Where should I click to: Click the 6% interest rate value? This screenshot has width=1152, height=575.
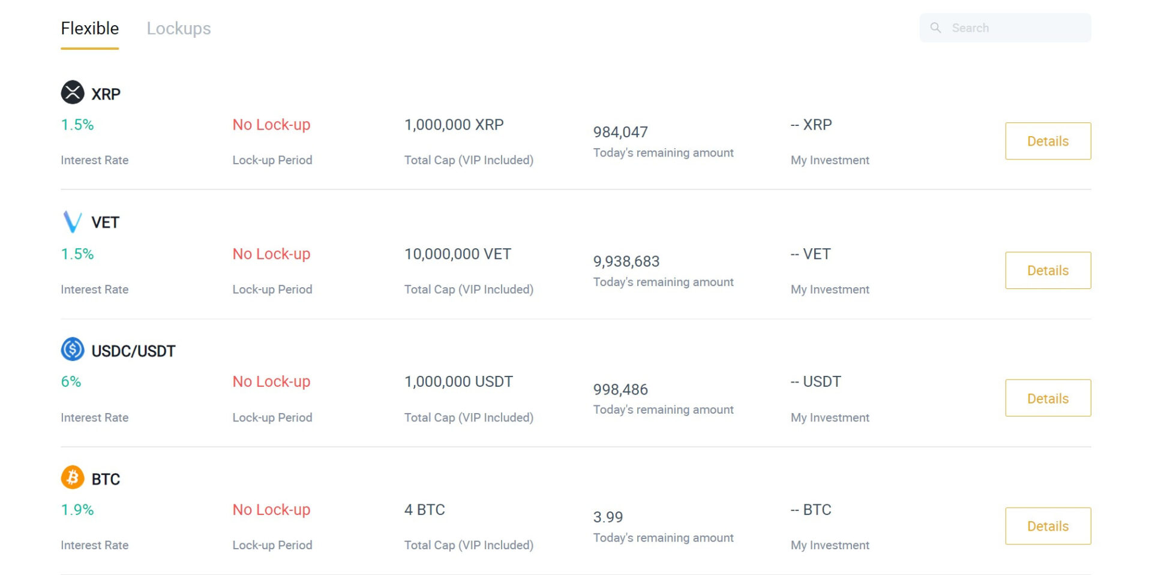[71, 381]
